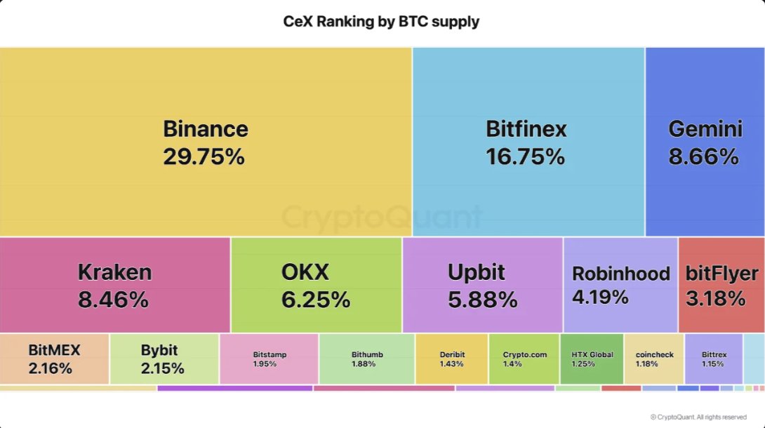Select the Crypto.com 1.4% tile
This screenshot has width=765, height=428.
click(x=524, y=359)
